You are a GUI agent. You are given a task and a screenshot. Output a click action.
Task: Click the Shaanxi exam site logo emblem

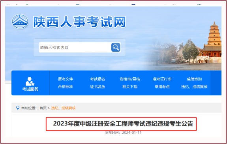(x=20, y=21)
